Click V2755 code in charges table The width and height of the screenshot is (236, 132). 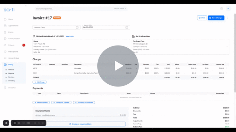pos(35,68)
